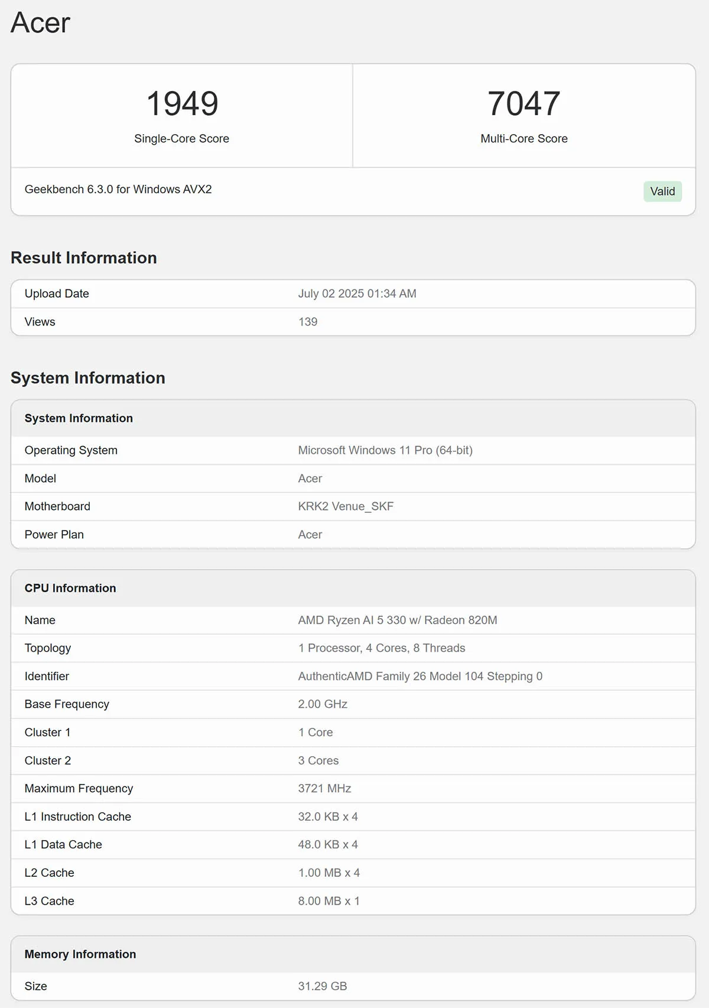
Task: Click the Acer page title
Action: pyautogui.click(x=40, y=23)
